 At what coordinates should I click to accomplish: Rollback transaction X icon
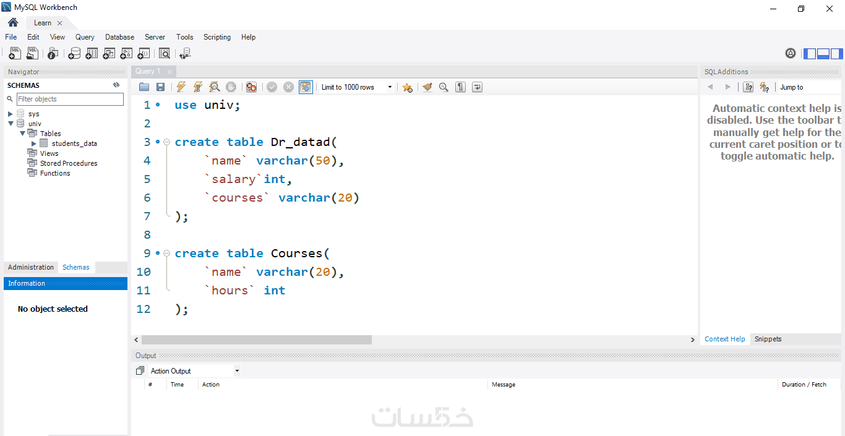(288, 87)
